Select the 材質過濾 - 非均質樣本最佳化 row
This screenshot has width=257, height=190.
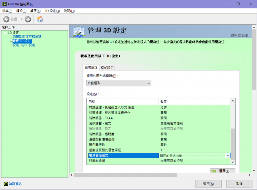click(x=158, y=113)
